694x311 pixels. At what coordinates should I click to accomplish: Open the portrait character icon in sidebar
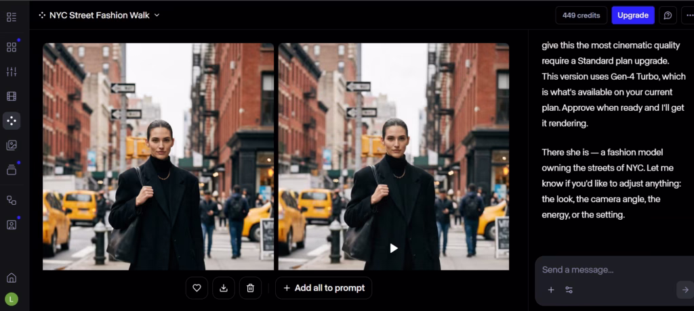click(x=12, y=224)
